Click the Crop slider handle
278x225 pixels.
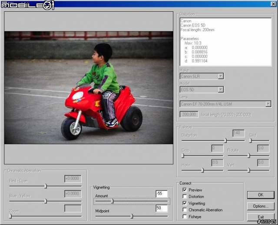[183, 156]
